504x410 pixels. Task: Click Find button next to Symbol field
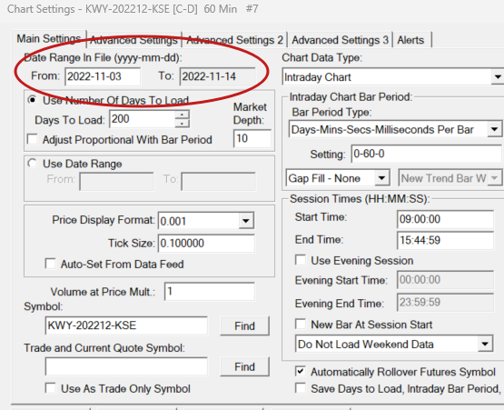point(244,325)
